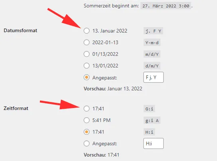Viewport: 217px width, 161px height.
Task: Click the 'g:i A' format code label
Action: [152, 120]
